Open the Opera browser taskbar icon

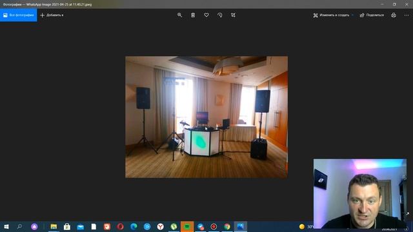pos(121,226)
